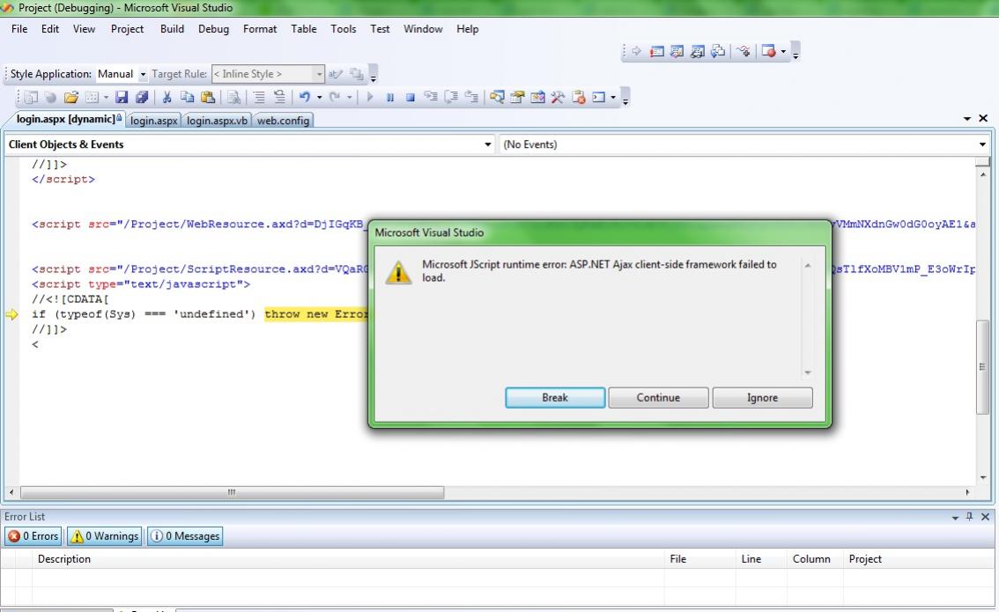Switch to the login.aspx.vb tab
This screenshot has width=999, height=612.
point(217,121)
